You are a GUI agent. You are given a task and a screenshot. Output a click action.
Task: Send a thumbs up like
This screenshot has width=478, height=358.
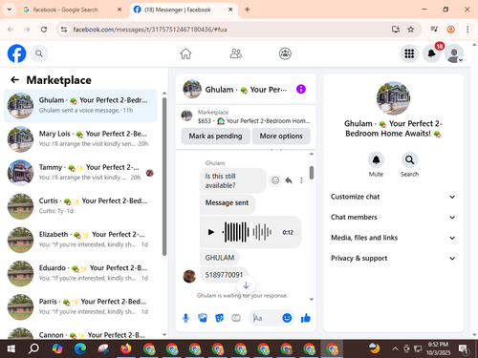point(306,318)
